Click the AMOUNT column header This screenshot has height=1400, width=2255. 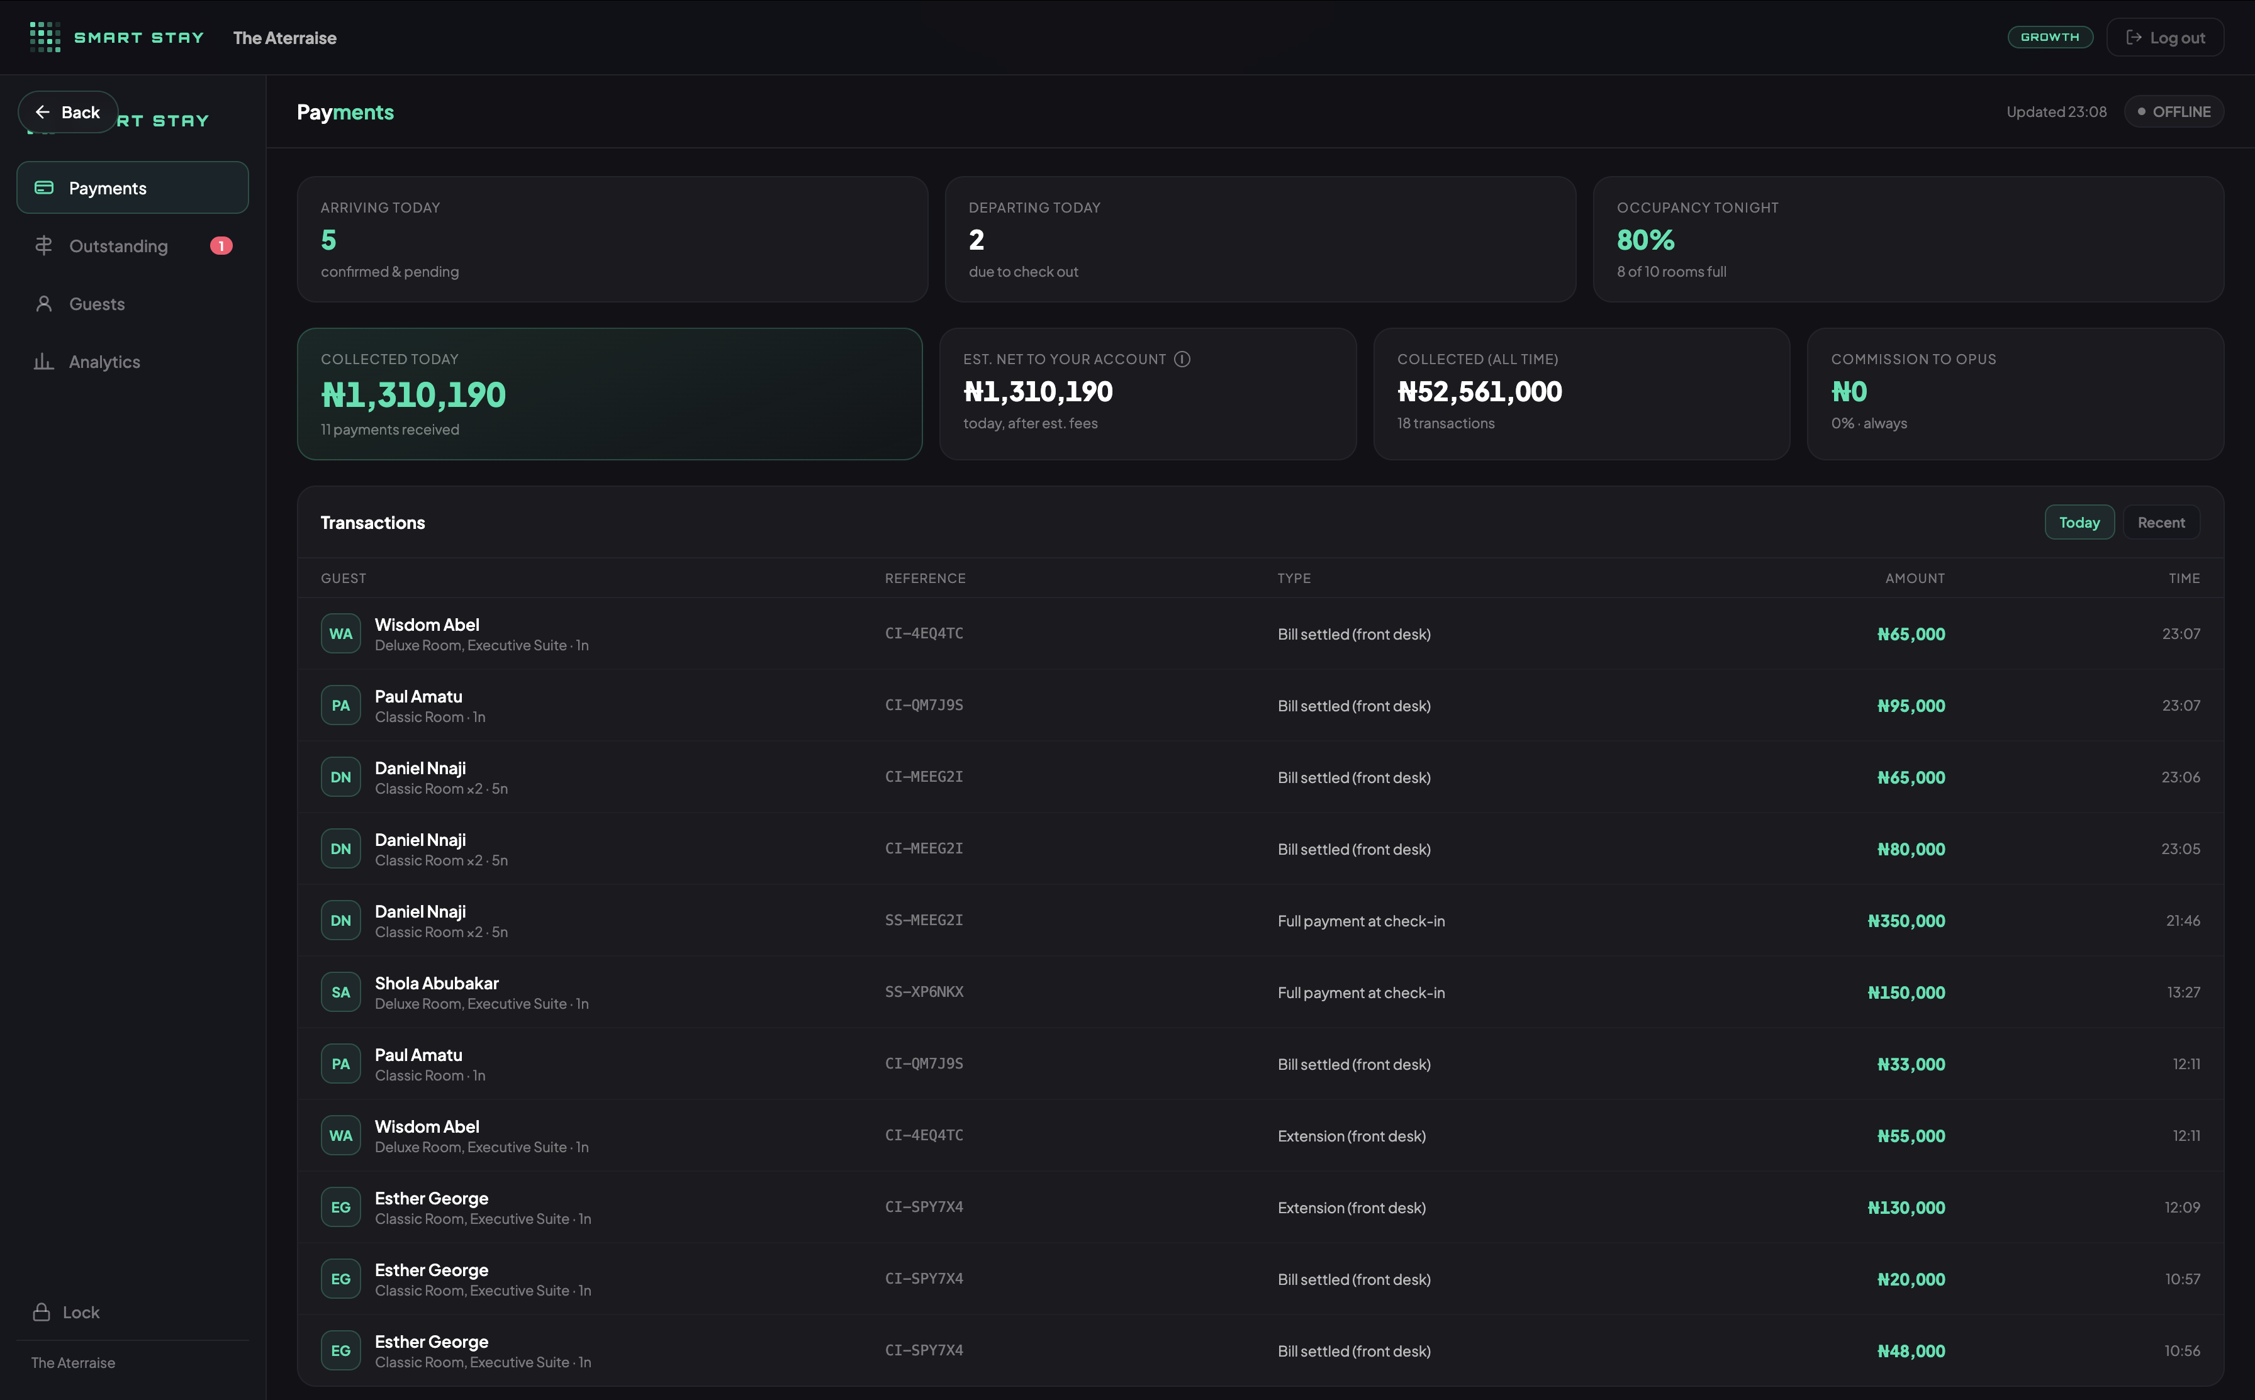[1915, 578]
